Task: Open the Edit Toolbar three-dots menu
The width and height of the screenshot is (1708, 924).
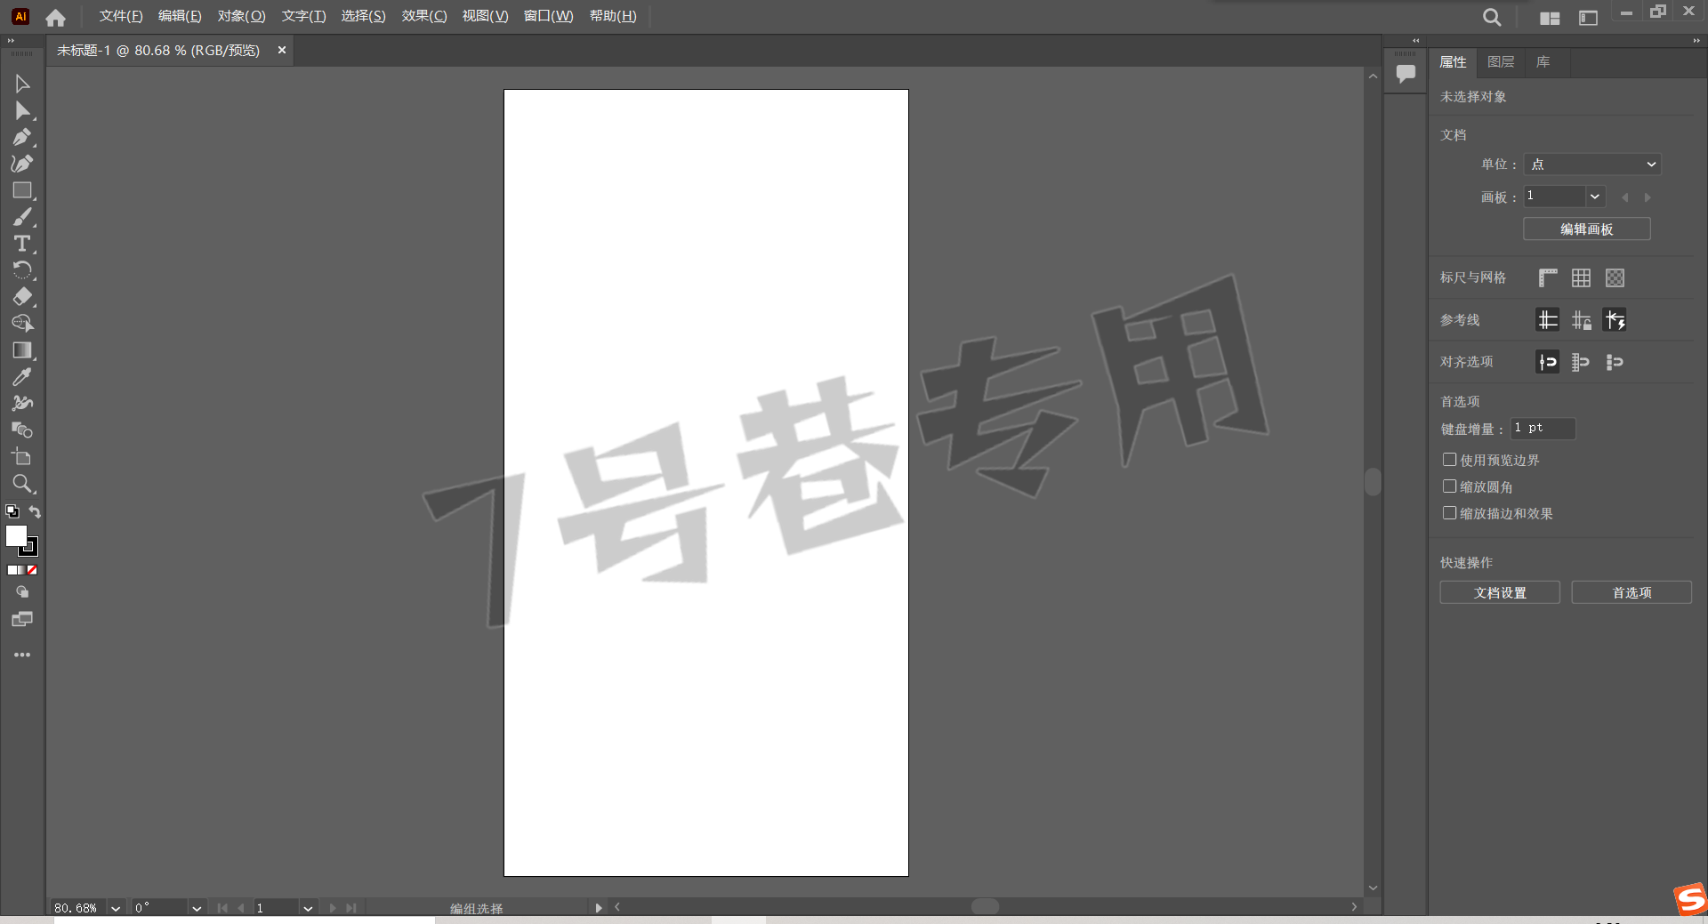Action: pyautogui.click(x=22, y=655)
